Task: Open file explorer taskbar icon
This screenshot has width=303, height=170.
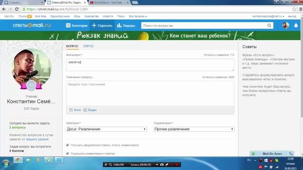Action: [x=28, y=160]
